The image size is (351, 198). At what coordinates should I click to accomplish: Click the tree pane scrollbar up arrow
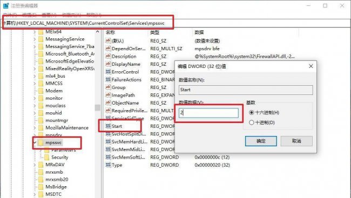pos(97,32)
